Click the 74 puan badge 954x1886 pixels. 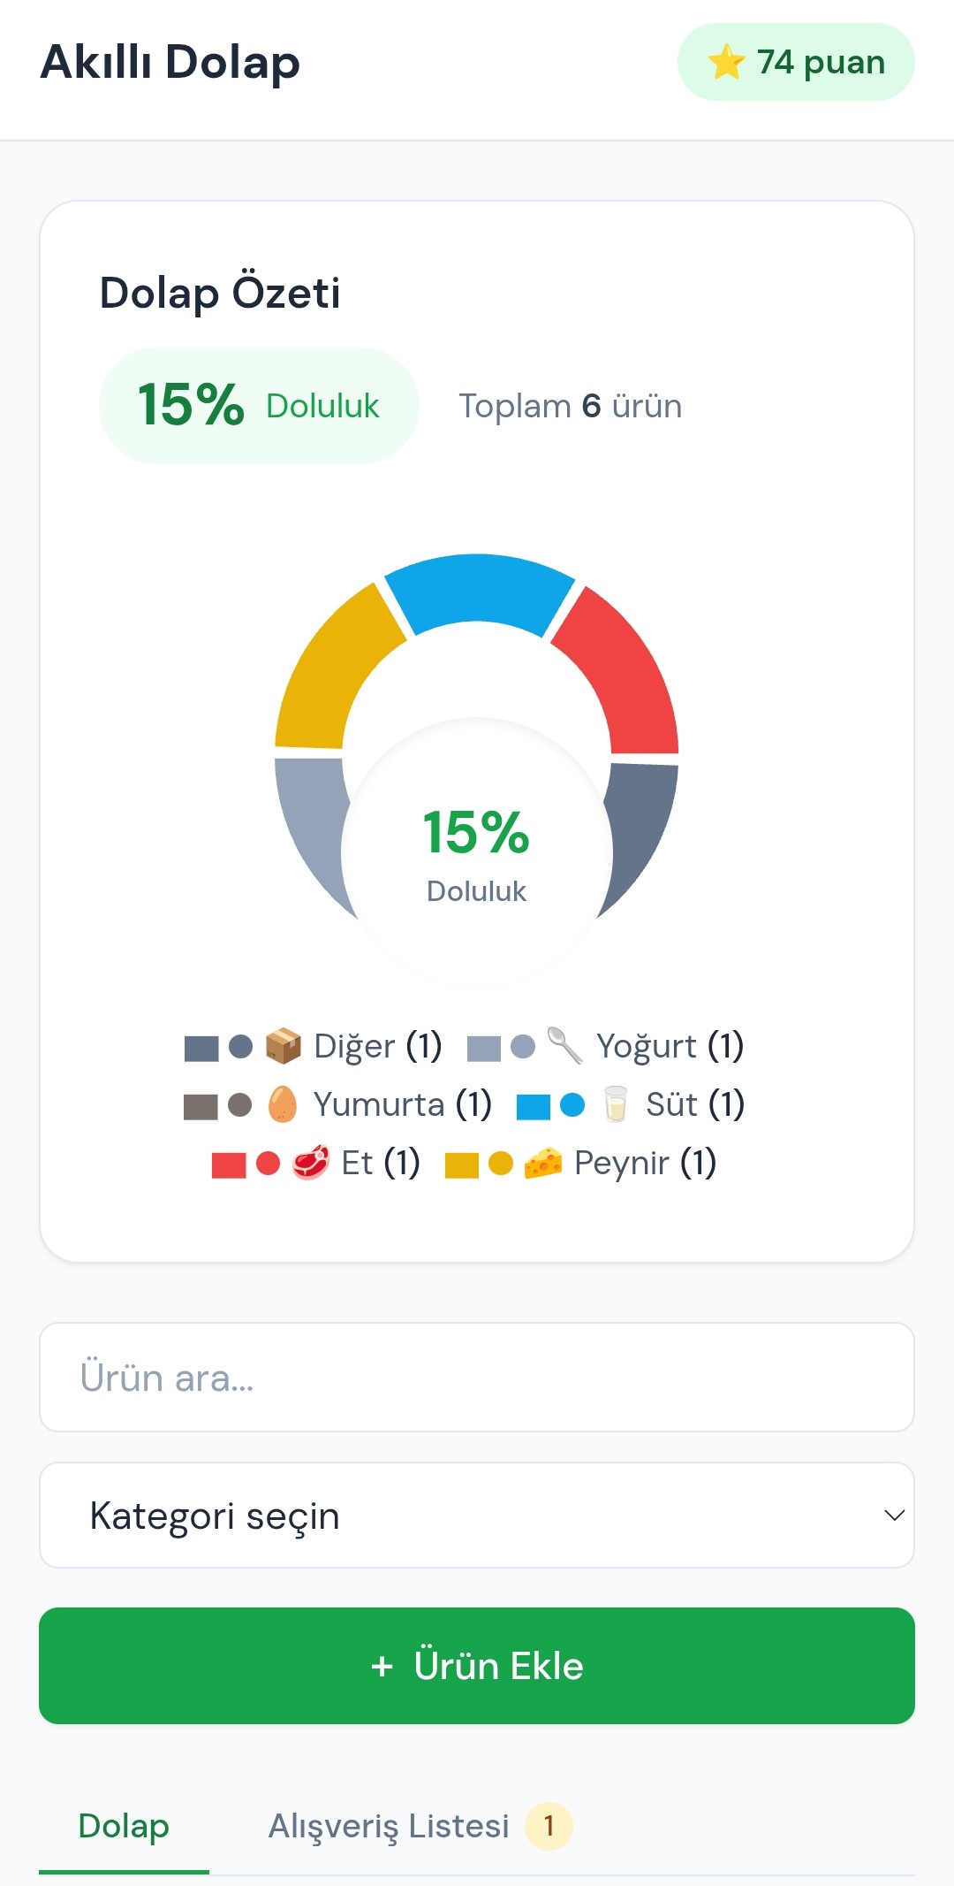pos(796,62)
